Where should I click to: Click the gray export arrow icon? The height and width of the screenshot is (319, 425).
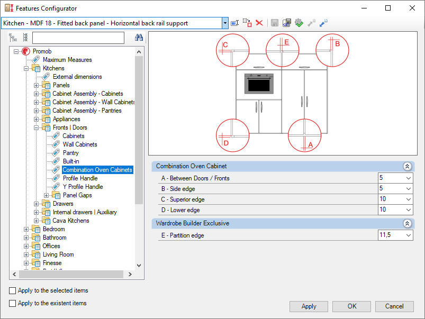click(311, 23)
